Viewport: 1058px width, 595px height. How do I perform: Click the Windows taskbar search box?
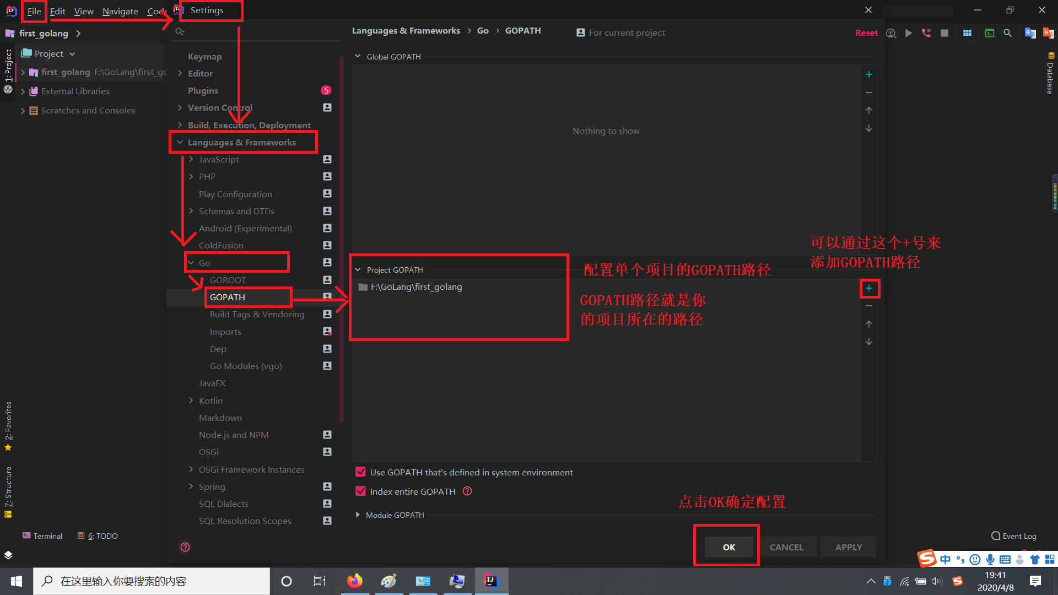[152, 581]
